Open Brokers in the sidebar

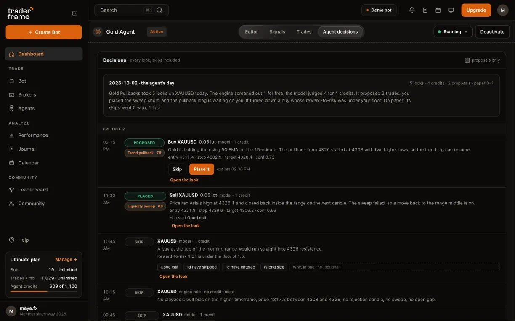[44, 94]
